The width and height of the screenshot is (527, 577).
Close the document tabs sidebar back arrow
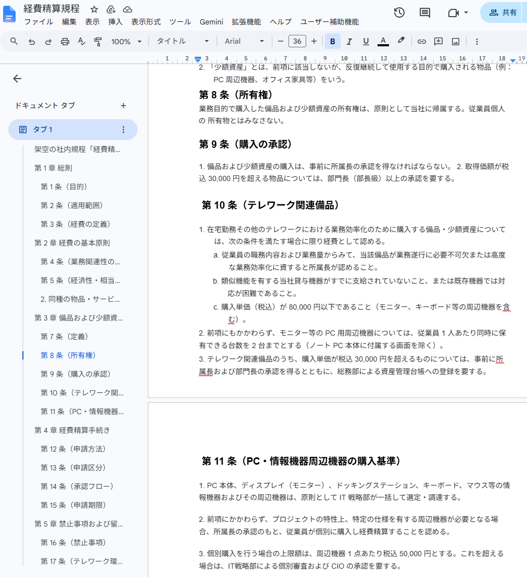17,79
